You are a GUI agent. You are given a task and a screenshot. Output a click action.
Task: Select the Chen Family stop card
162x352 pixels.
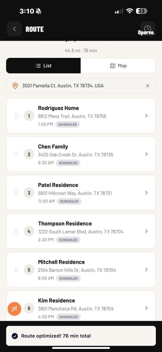(81, 154)
